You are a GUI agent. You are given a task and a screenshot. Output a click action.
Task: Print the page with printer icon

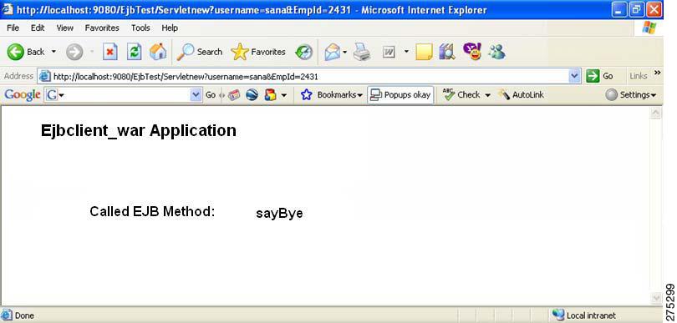click(x=362, y=53)
